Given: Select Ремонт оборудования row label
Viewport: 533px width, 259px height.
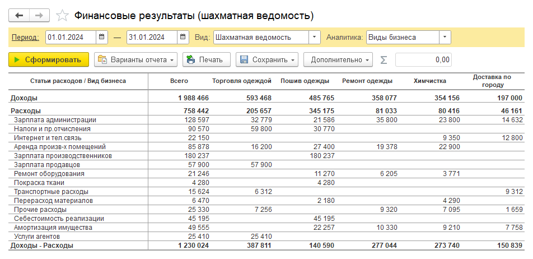Looking at the screenshot, I should click(49, 174).
